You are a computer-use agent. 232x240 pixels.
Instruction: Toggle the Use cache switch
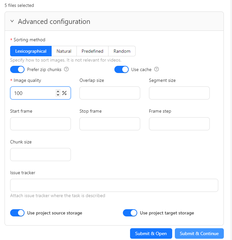click(x=122, y=69)
